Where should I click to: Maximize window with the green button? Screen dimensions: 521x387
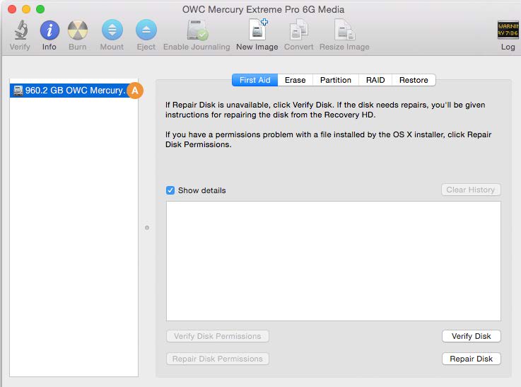40,9
